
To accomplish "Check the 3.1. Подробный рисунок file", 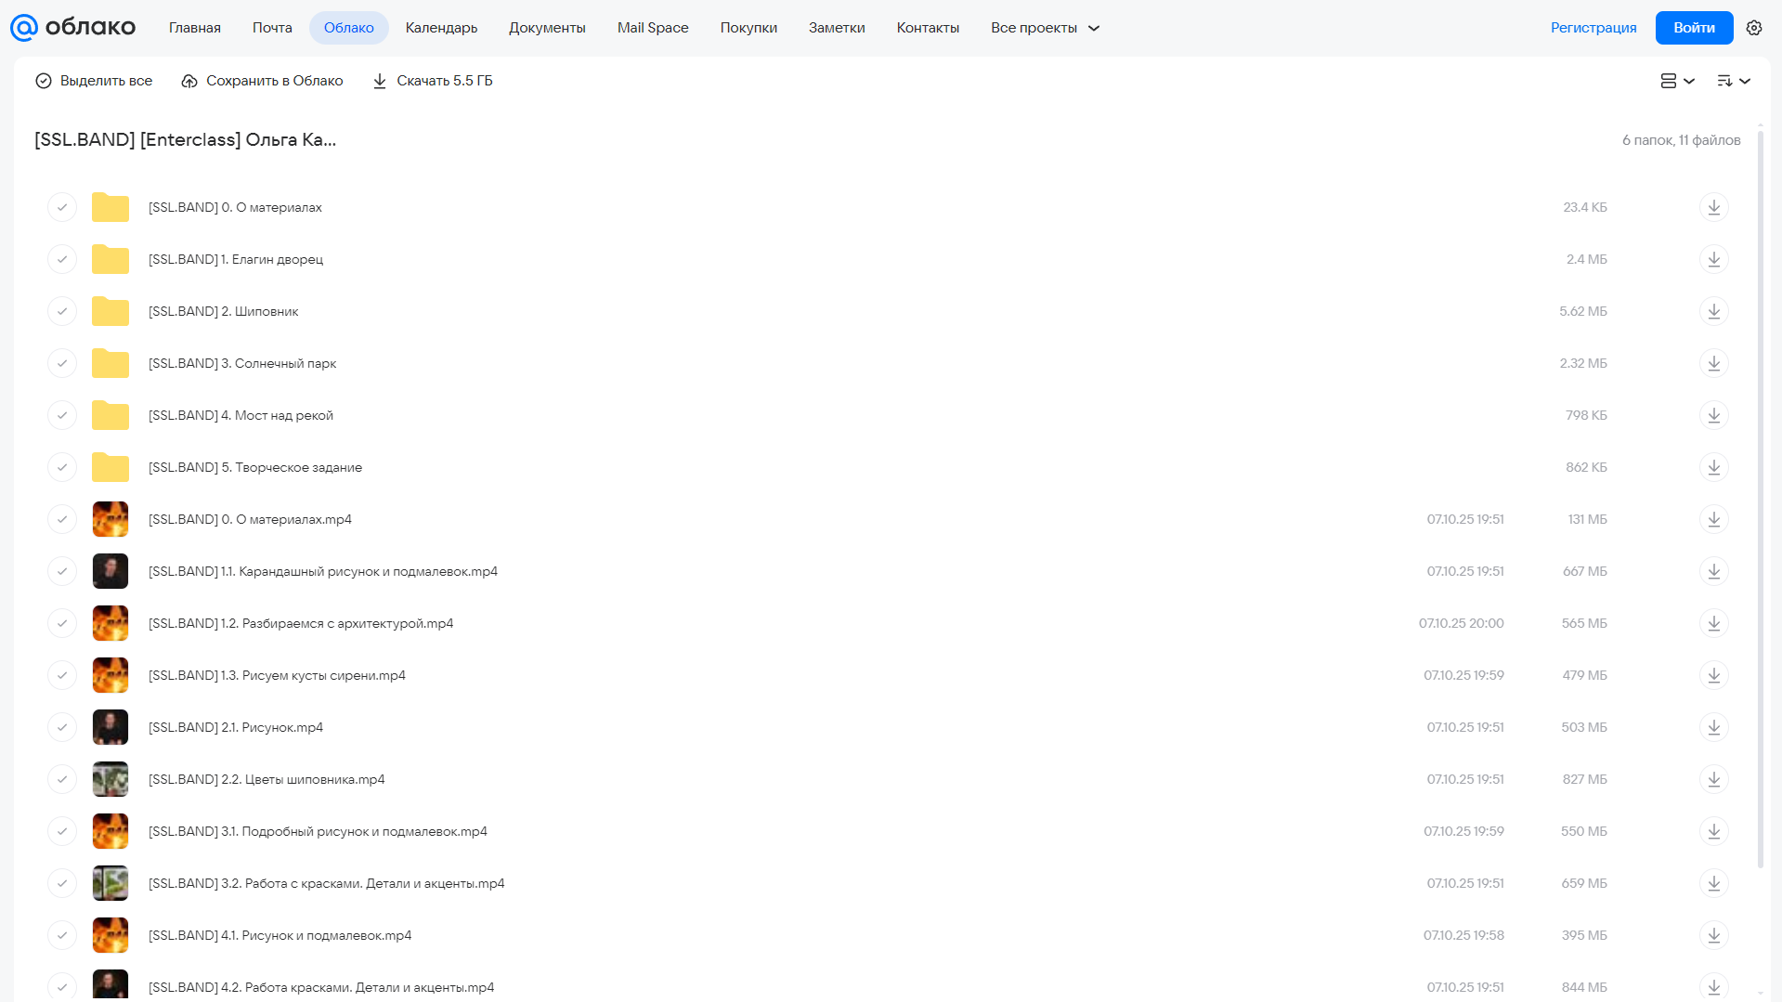I will pyautogui.click(x=62, y=831).
